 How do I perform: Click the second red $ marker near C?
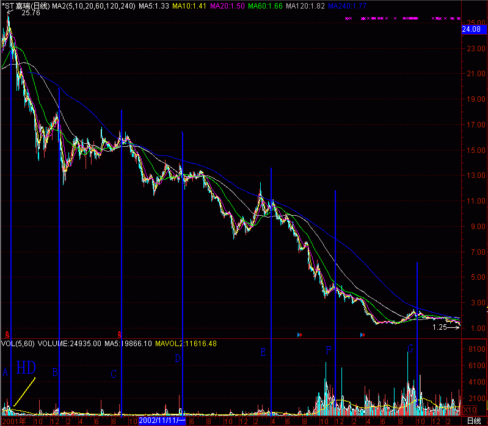[120, 334]
